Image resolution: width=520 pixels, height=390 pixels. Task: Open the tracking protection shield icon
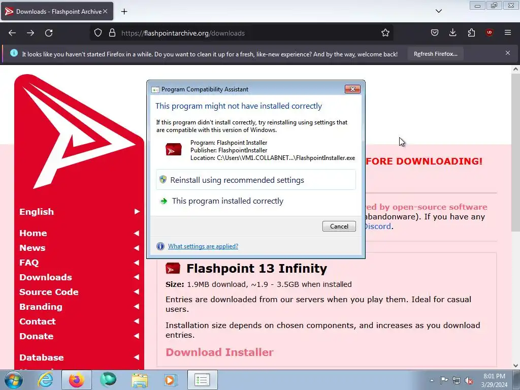tap(98, 33)
